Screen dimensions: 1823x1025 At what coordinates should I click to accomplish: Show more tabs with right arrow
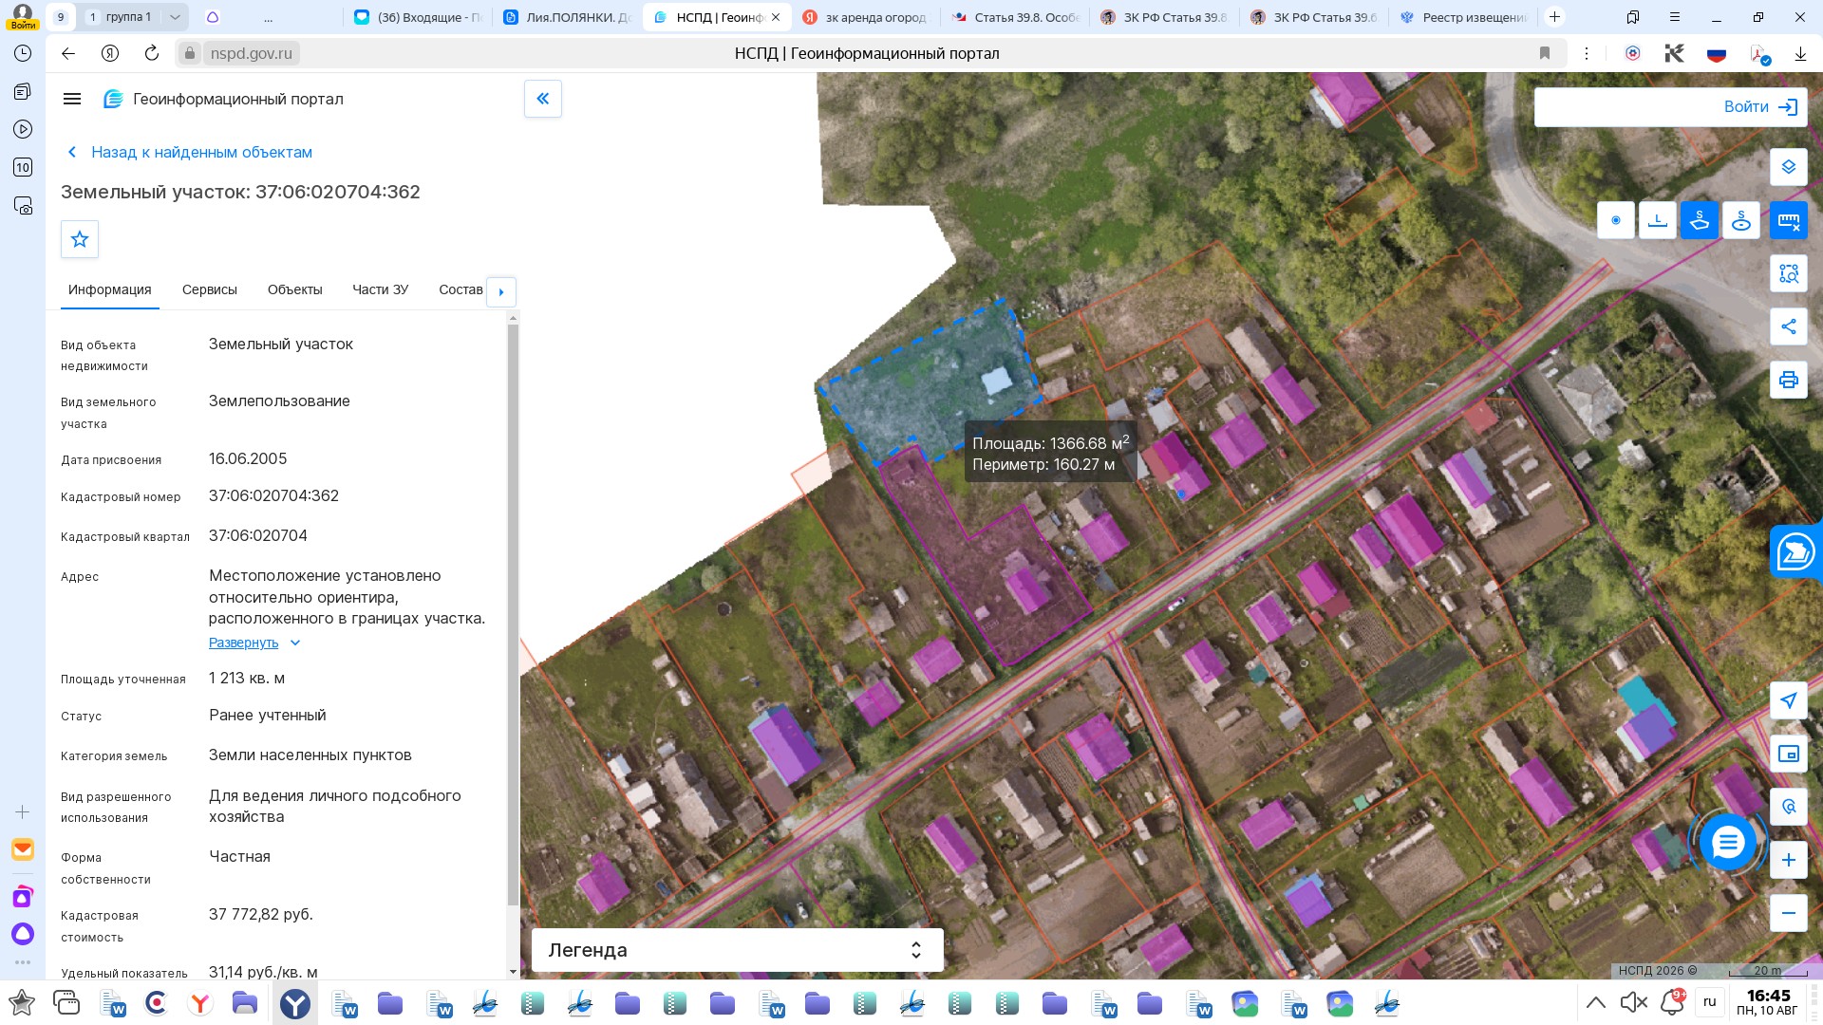501,291
